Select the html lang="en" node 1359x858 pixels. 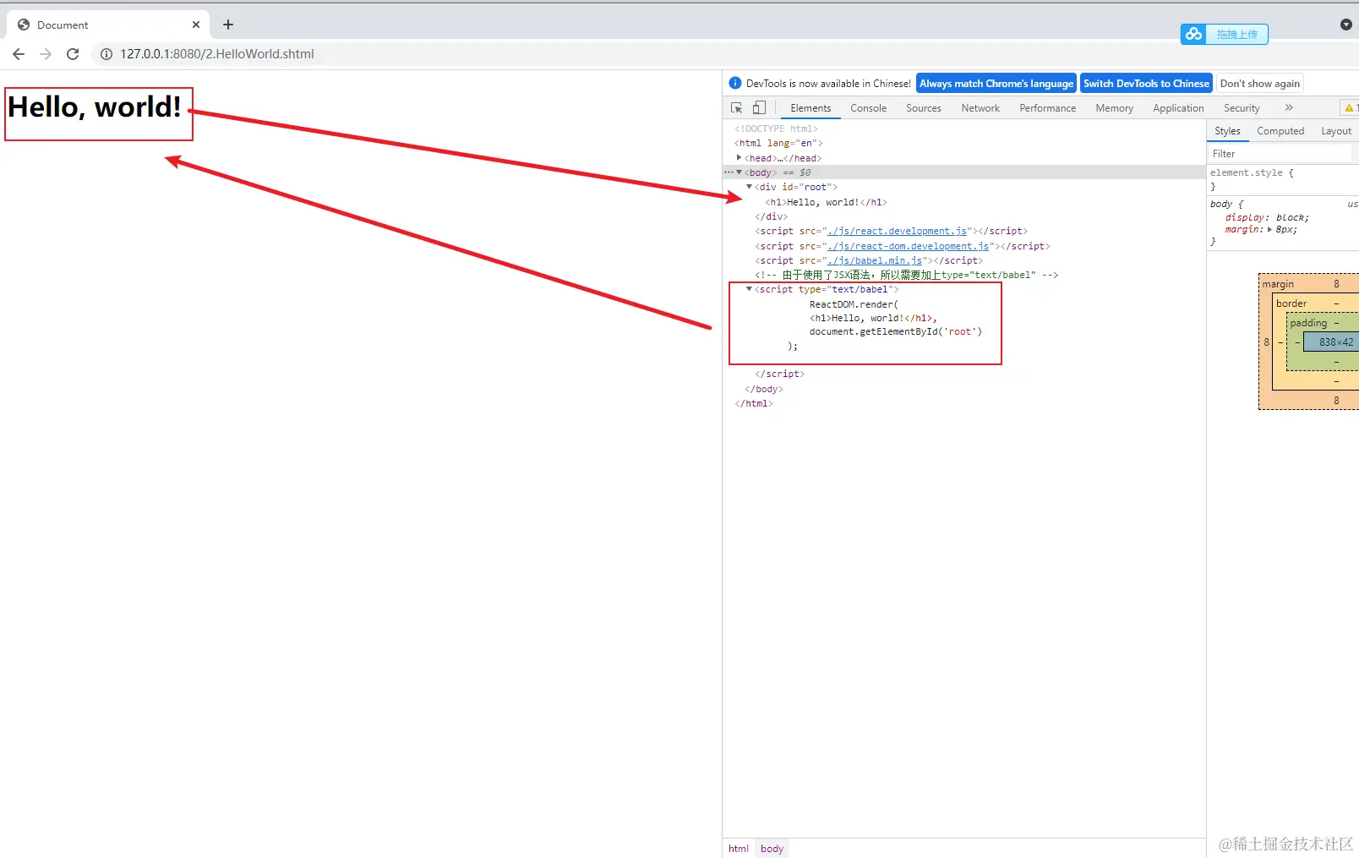778,144
